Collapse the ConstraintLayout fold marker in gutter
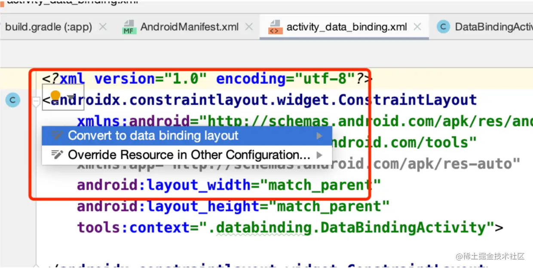Image resolution: width=533 pixels, height=269 pixels. 36,101
